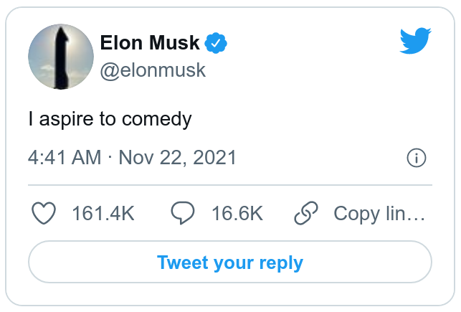Like the tweet with the heart icon
Image resolution: width=461 pixels, height=312 pixels.
pos(45,214)
